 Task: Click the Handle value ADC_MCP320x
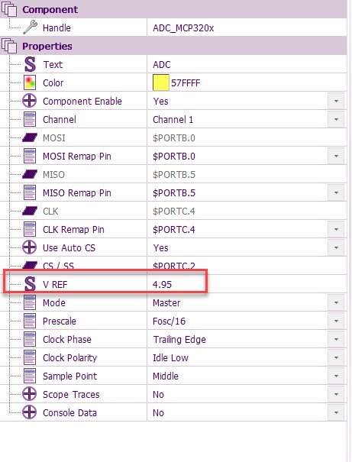click(183, 28)
